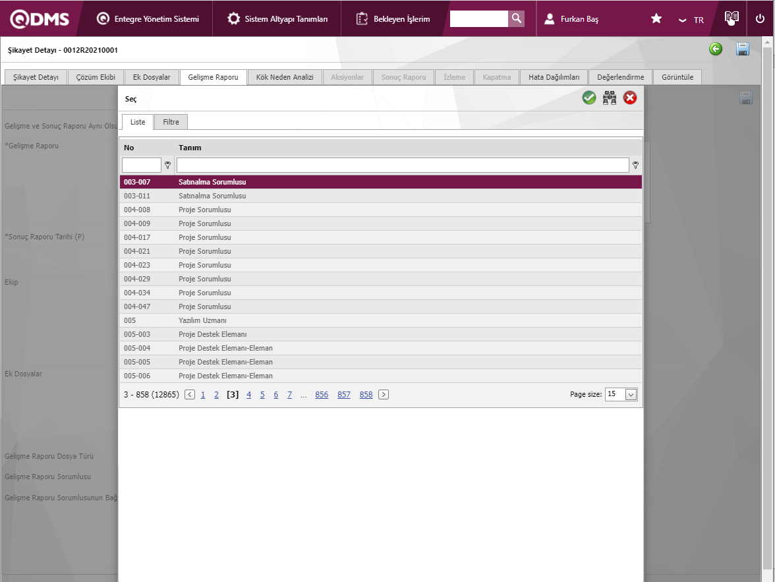Screen dimensions: 775x582
Task: Click the QDMS logo
Action: 40,19
